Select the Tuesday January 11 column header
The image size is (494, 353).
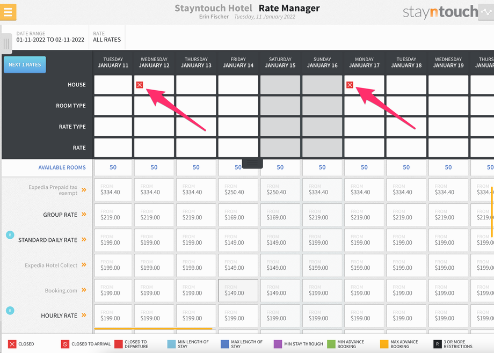[x=113, y=62]
